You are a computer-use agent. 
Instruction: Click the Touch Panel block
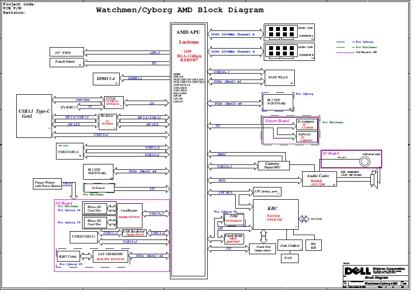click(x=67, y=62)
